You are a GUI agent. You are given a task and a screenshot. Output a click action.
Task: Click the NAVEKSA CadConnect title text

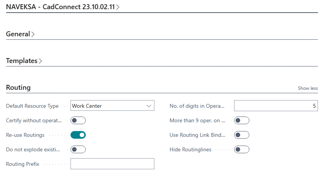[x=60, y=7]
